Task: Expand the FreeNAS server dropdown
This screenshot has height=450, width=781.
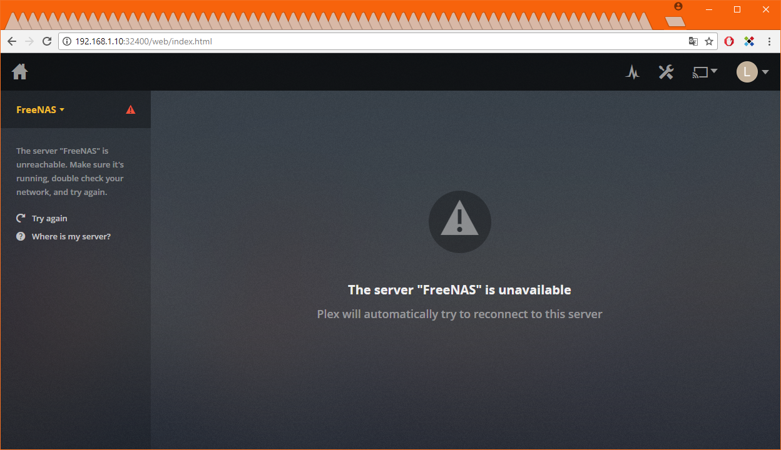Action: [x=41, y=110]
